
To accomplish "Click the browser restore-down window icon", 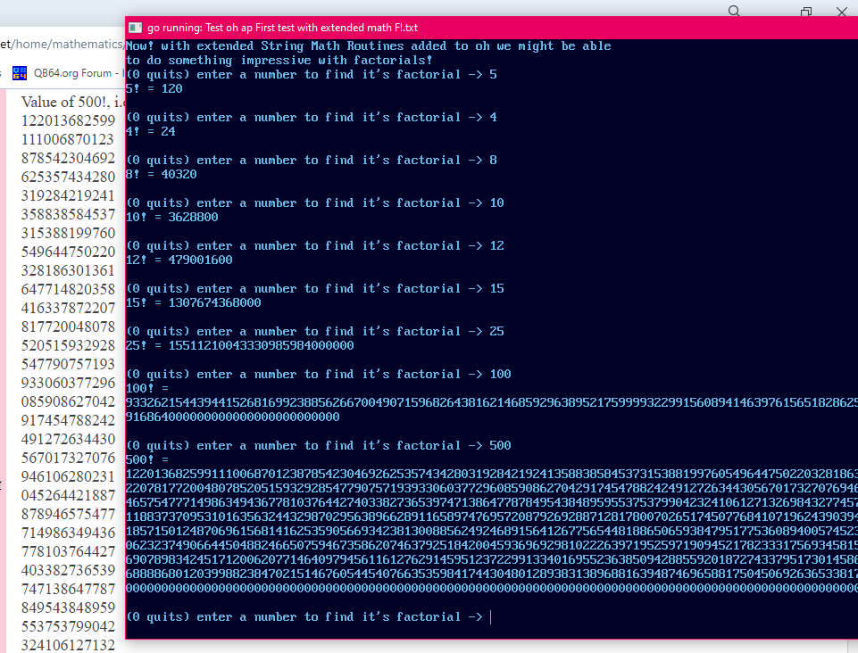I will point(806,12).
